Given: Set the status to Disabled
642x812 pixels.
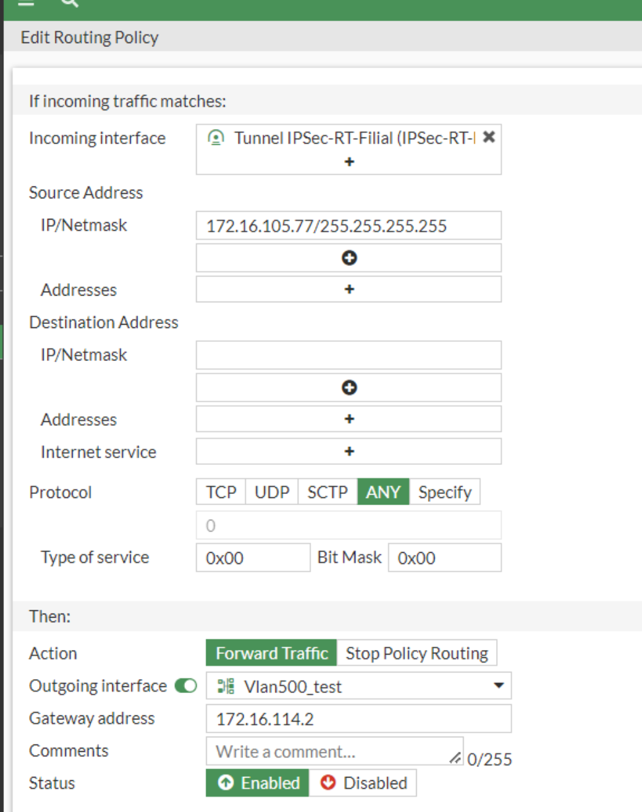Looking at the screenshot, I should [x=363, y=783].
